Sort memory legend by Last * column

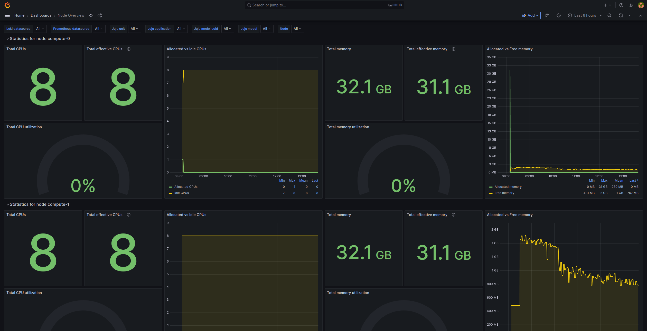point(634,181)
